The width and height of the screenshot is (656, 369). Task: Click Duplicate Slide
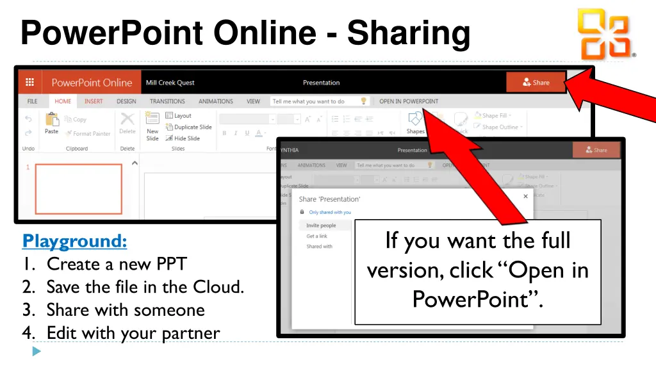[189, 127]
